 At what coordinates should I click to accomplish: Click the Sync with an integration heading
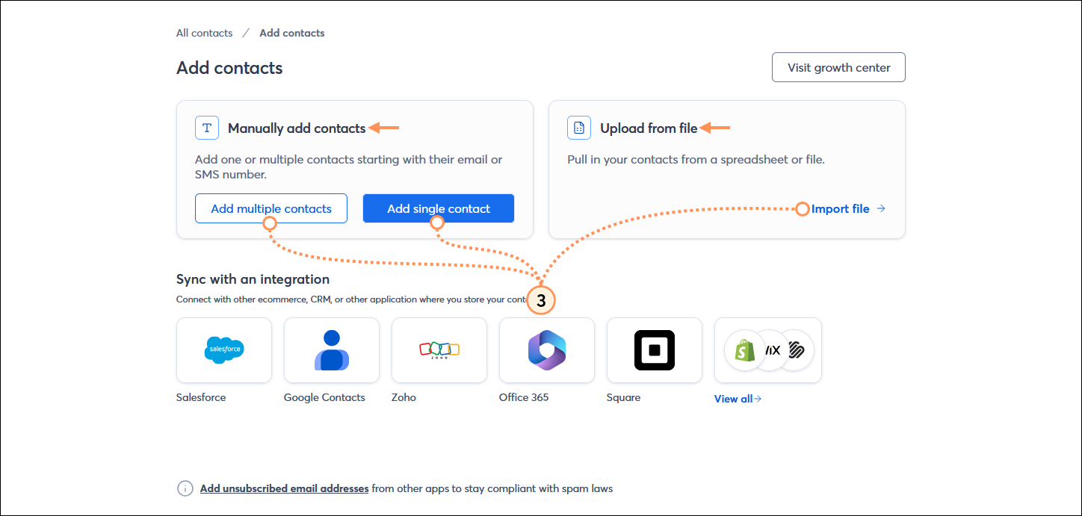(253, 279)
